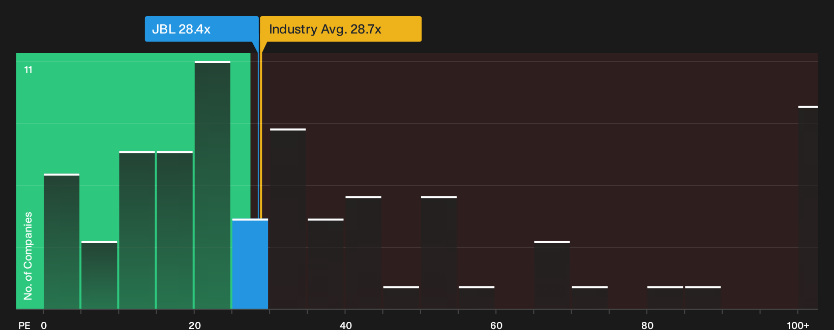
Task: Click the '40' x-axis tick label
Action: (x=346, y=325)
